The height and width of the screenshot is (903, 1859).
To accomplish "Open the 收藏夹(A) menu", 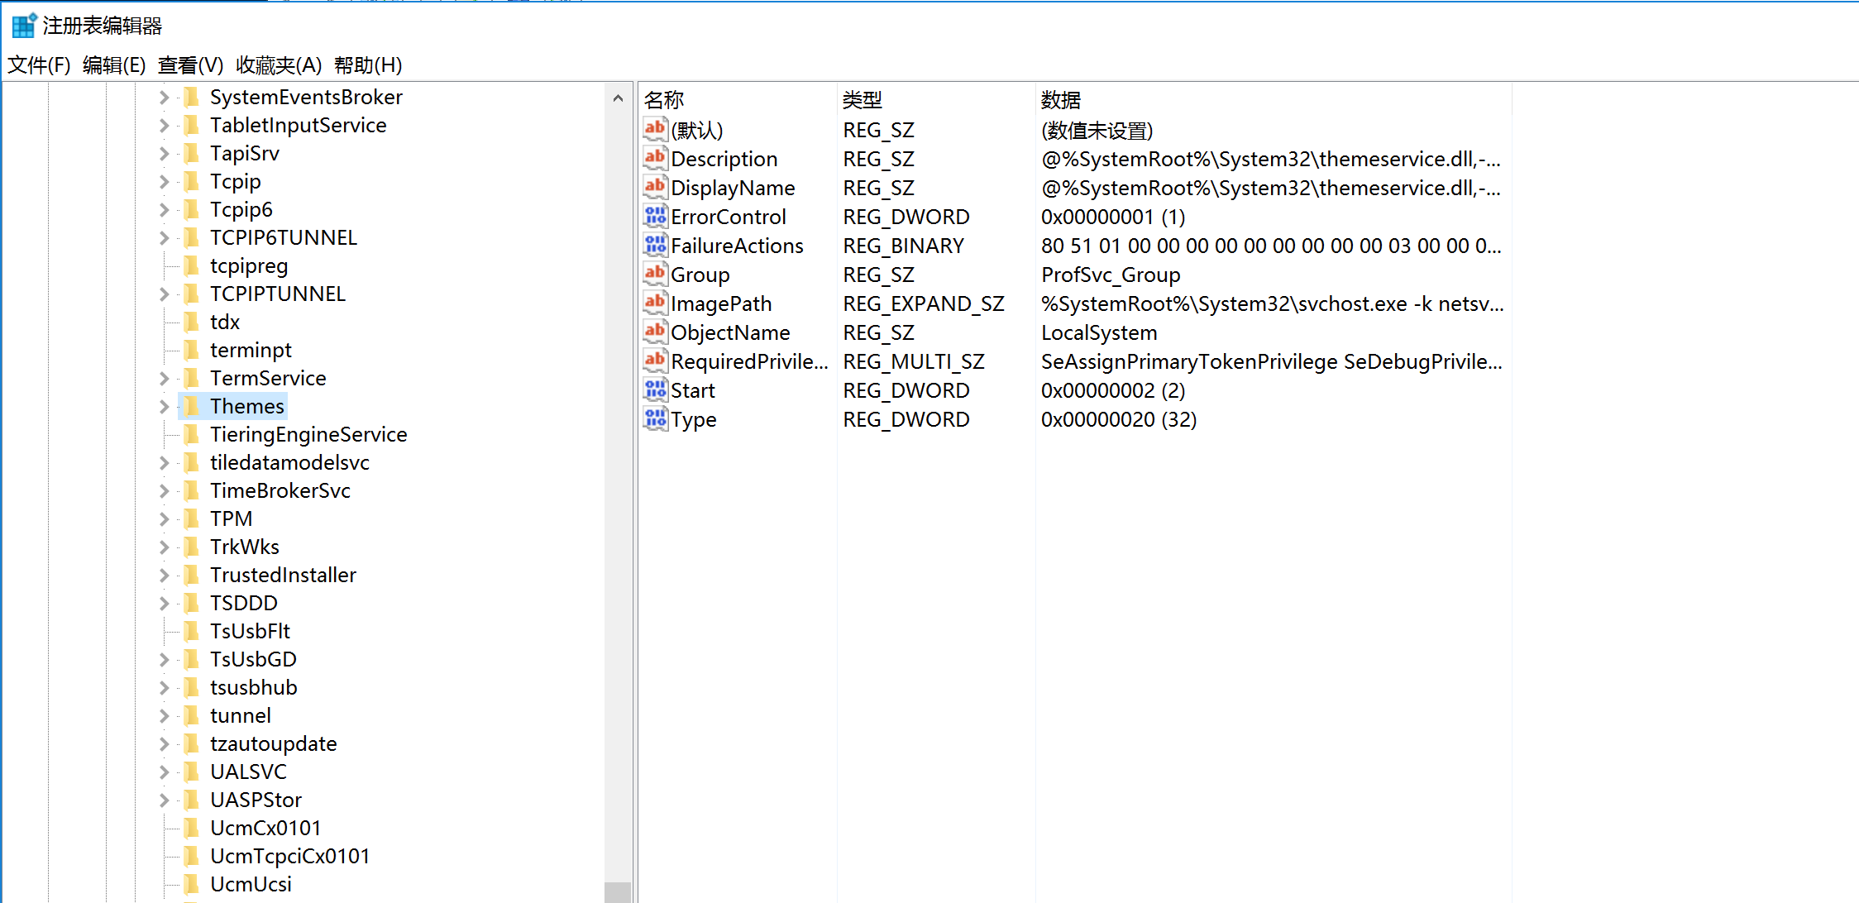I will 279,65.
